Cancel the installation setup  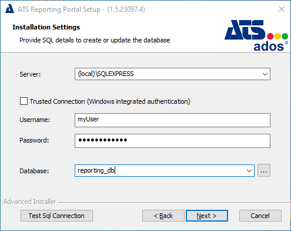(x=260, y=216)
